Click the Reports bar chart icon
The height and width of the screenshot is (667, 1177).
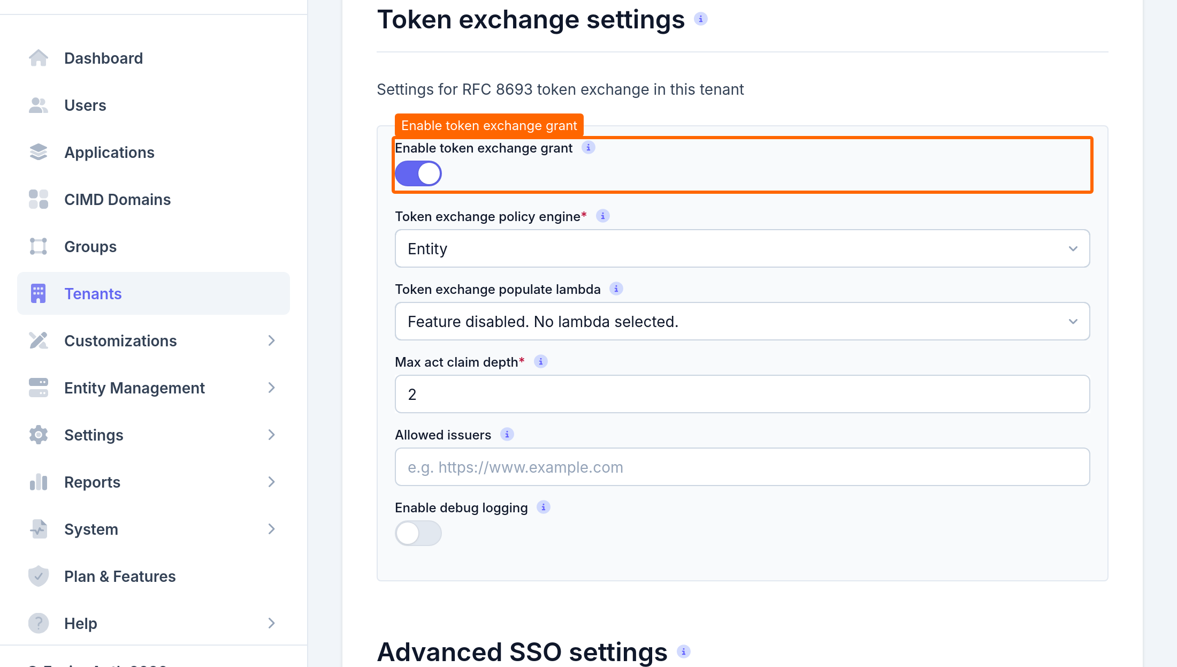(x=39, y=482)
